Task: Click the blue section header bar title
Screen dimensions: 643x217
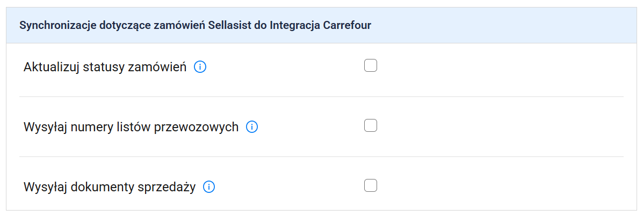Action: pos(195,25)
